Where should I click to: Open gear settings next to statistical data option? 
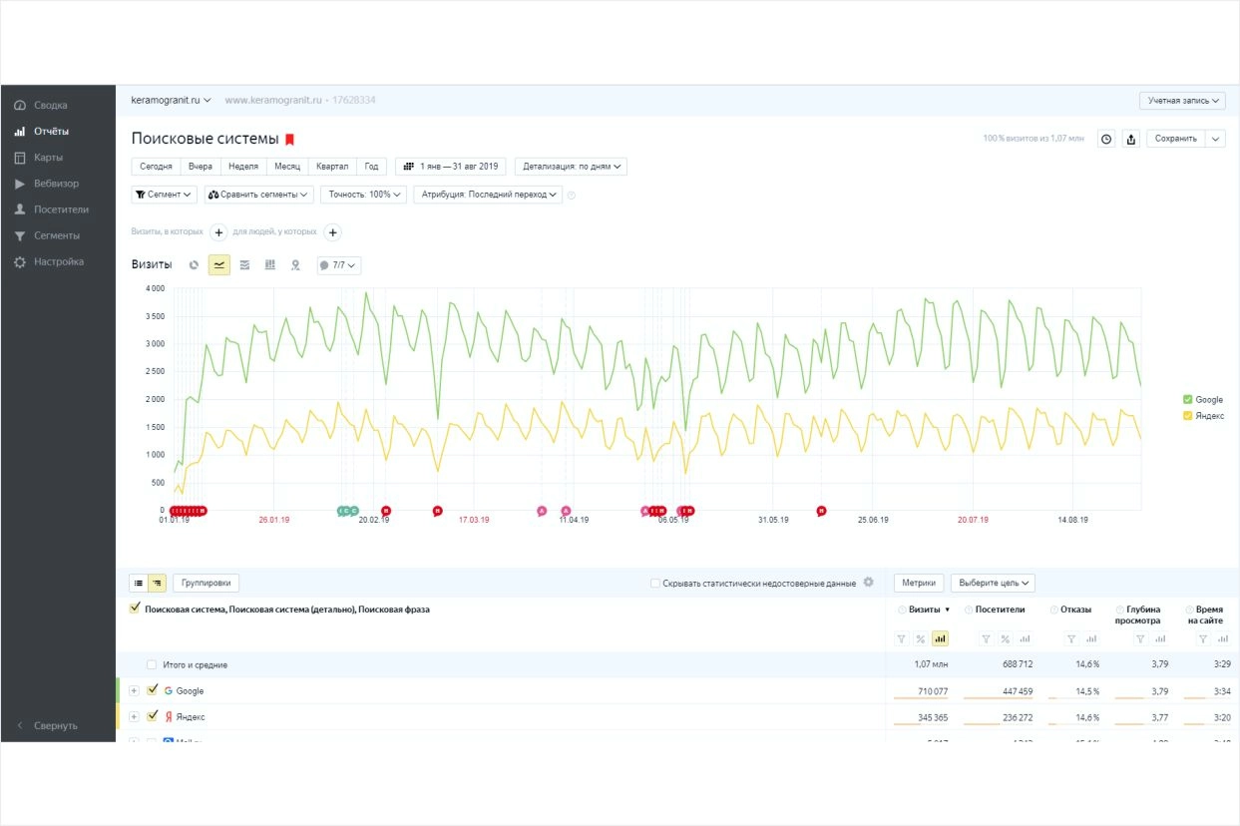click(868, 583)
